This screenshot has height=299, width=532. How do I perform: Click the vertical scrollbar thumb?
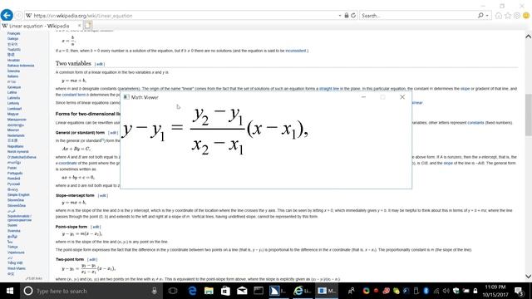coord(529,115)
